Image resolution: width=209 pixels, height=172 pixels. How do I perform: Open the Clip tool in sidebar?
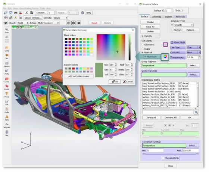pyautogui.click(x=7, y=133)
